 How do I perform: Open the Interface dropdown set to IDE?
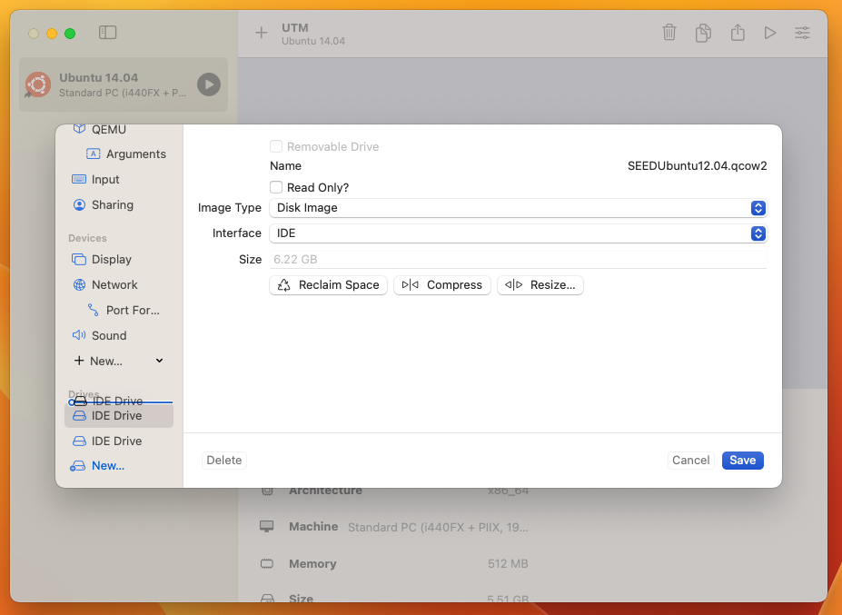pos(518,233)
